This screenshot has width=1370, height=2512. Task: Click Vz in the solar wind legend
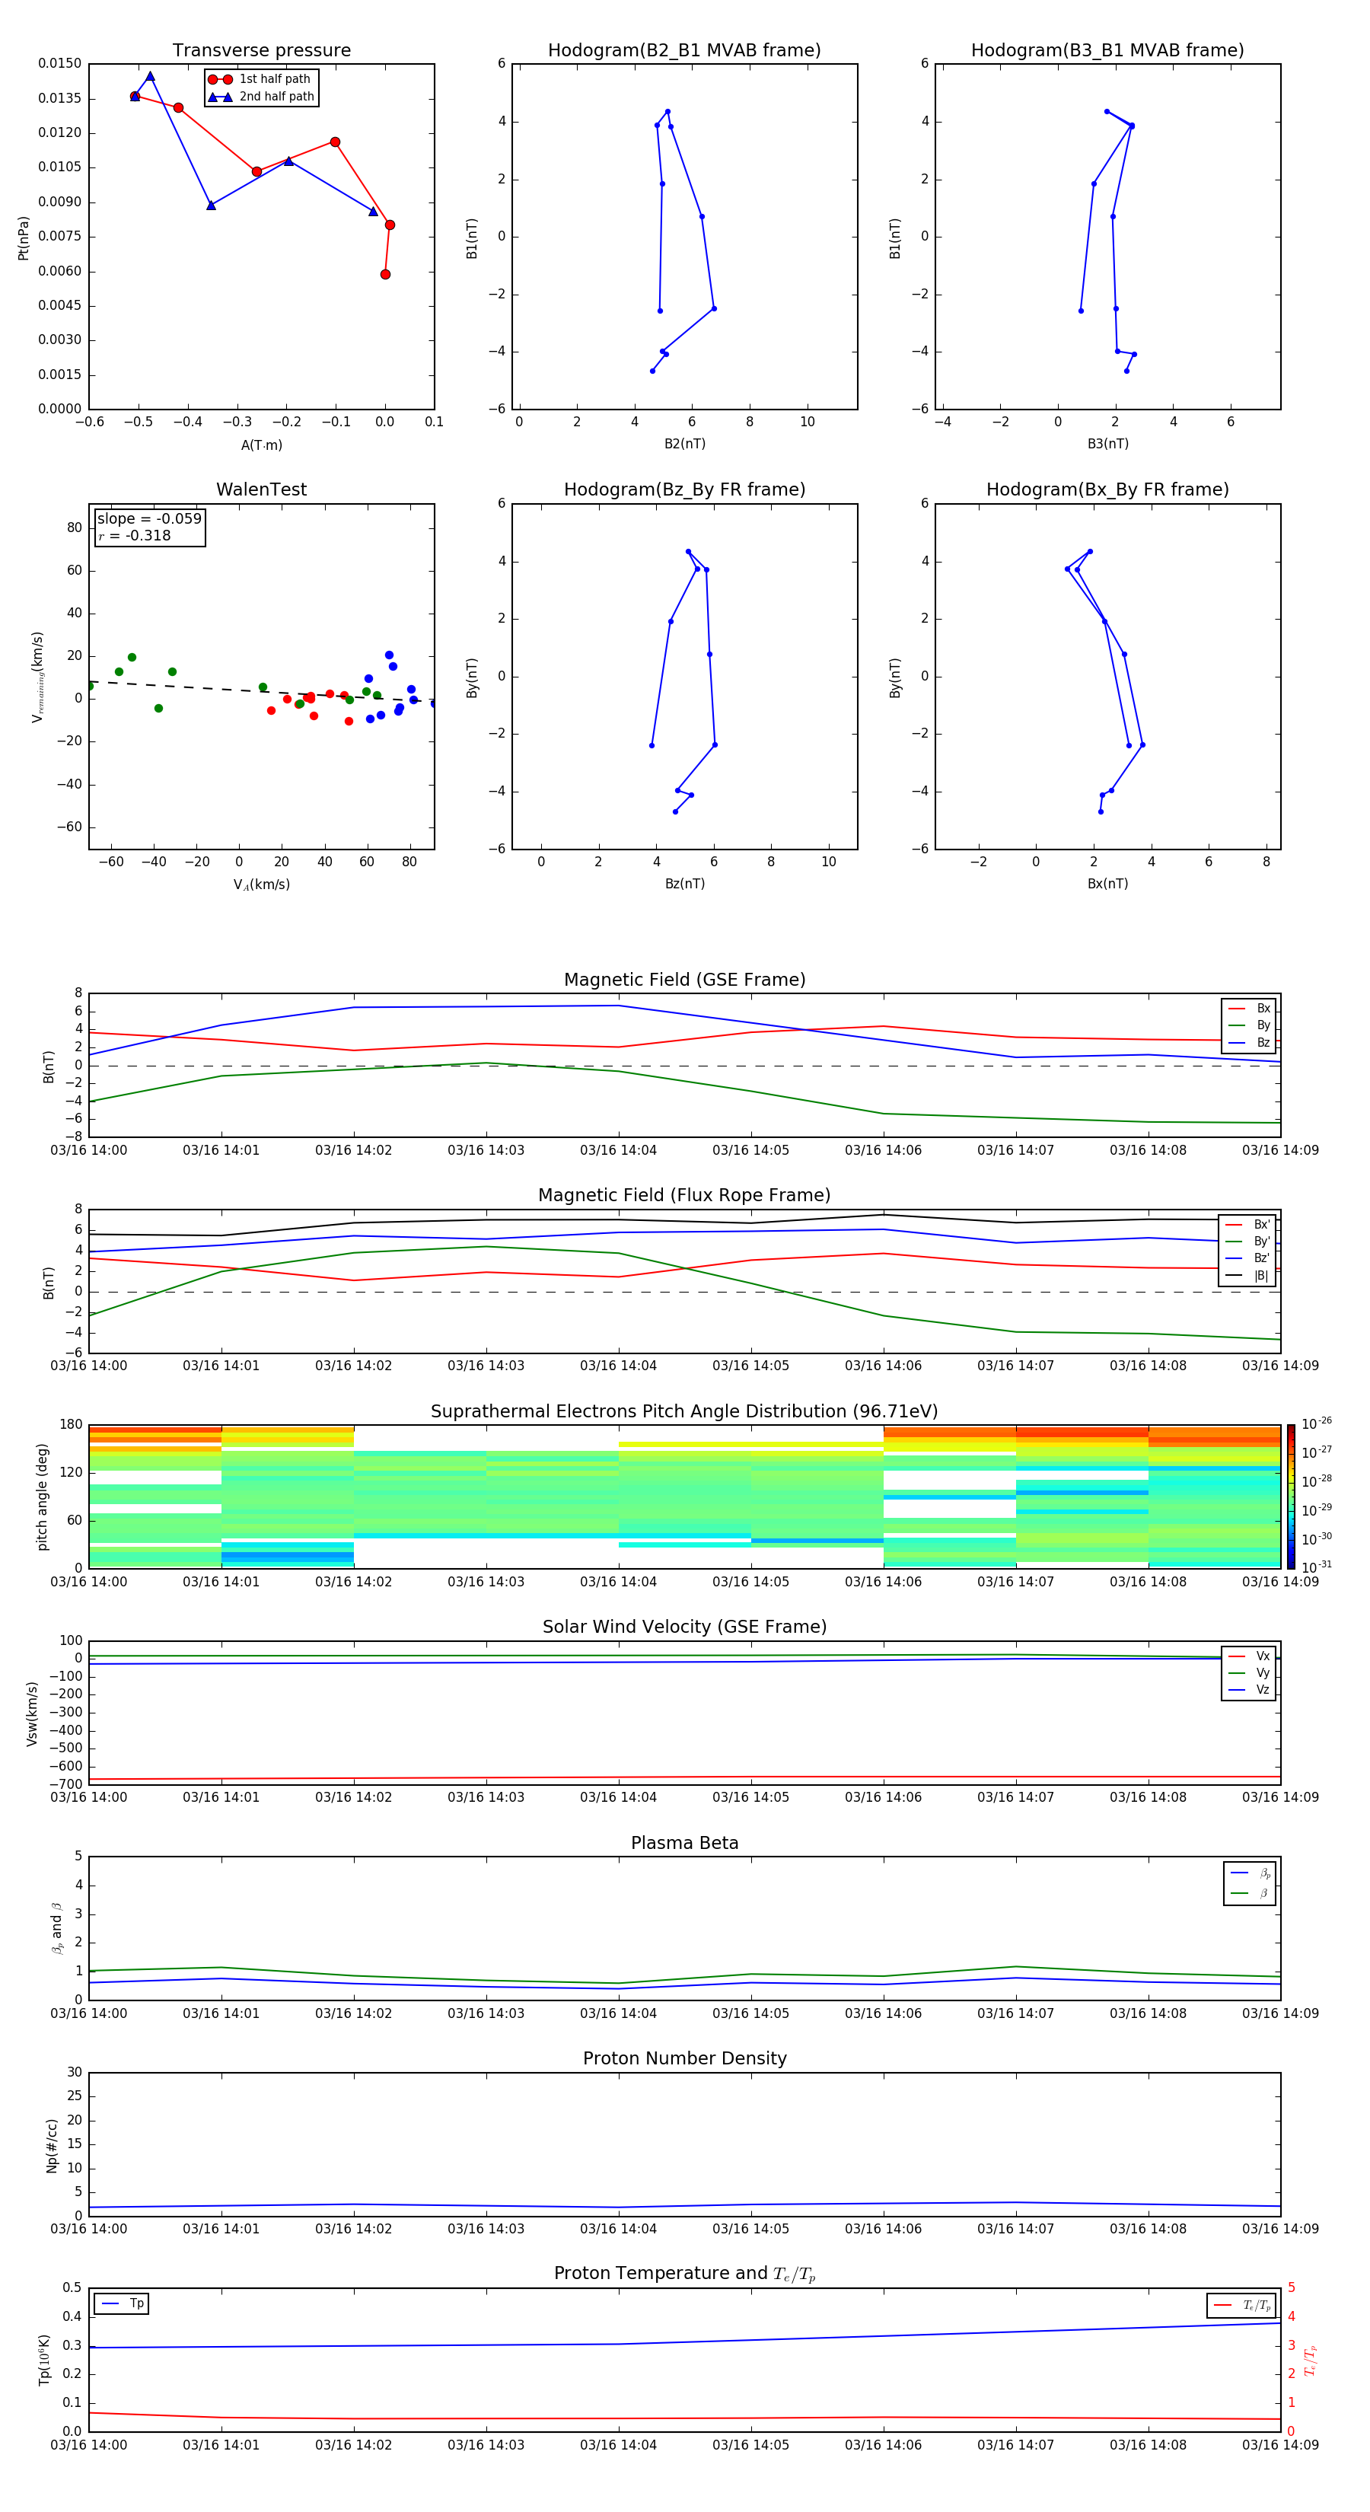1249,1689
